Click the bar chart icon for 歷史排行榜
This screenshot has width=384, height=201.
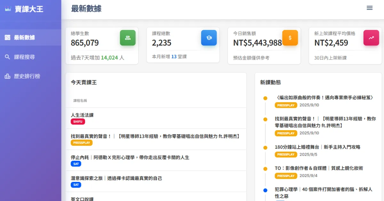[7, 77]
